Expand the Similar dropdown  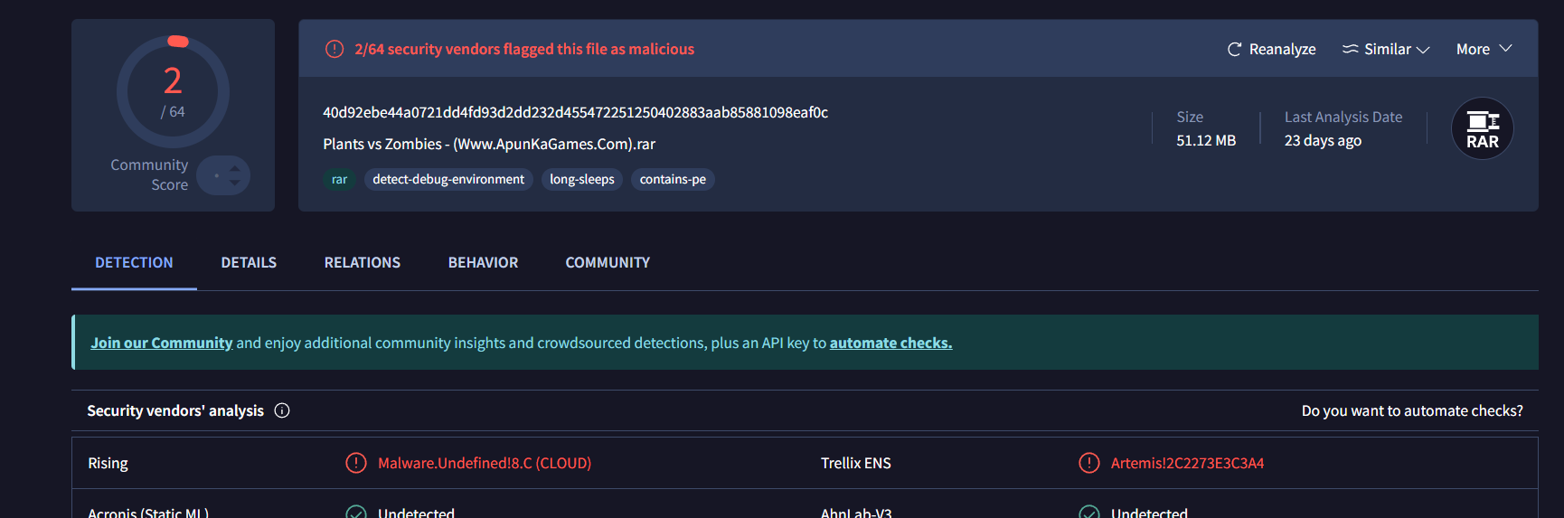(1423, 50)
